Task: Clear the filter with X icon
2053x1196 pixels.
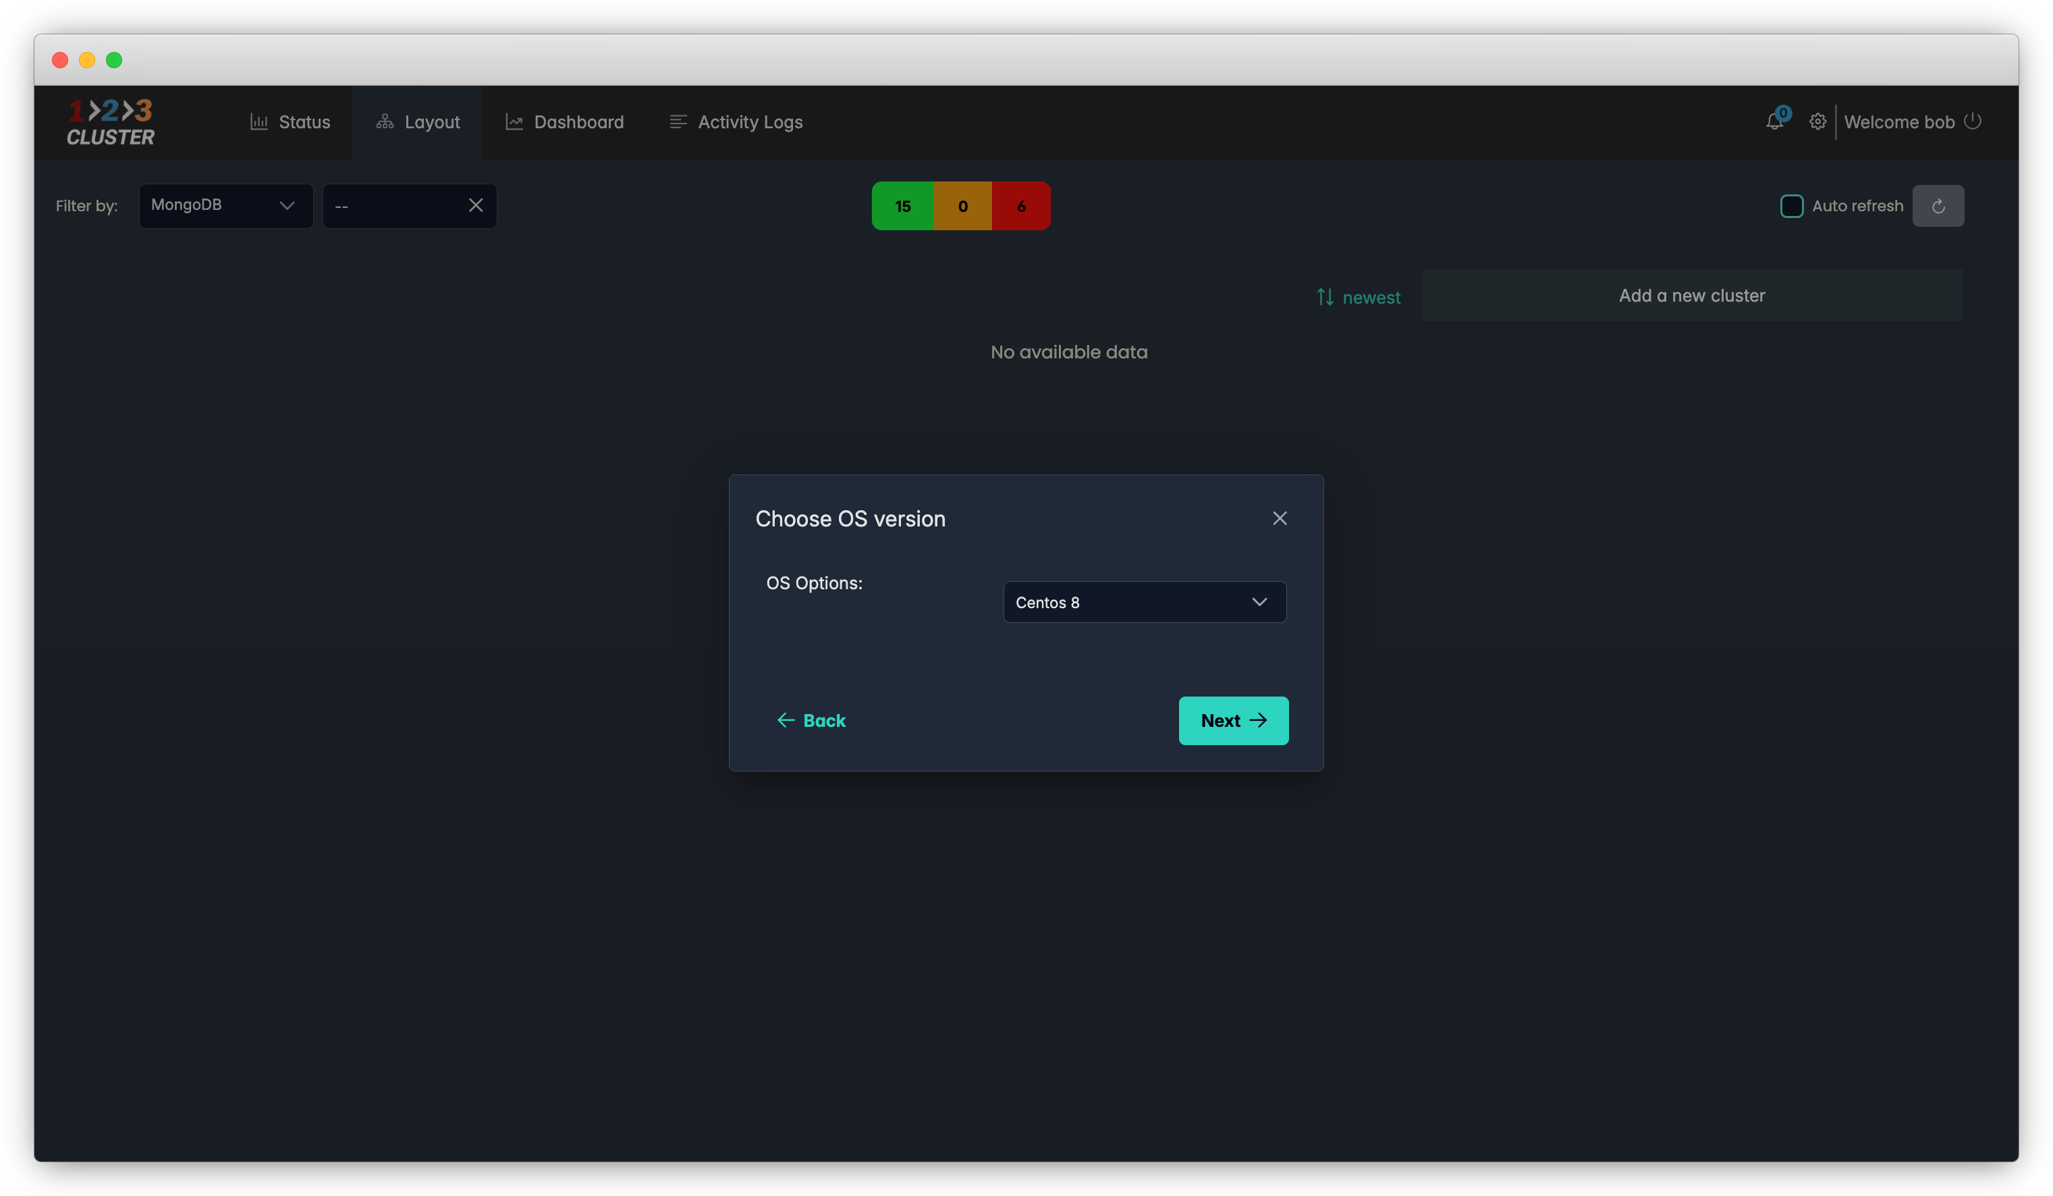Action: point(476,205)
